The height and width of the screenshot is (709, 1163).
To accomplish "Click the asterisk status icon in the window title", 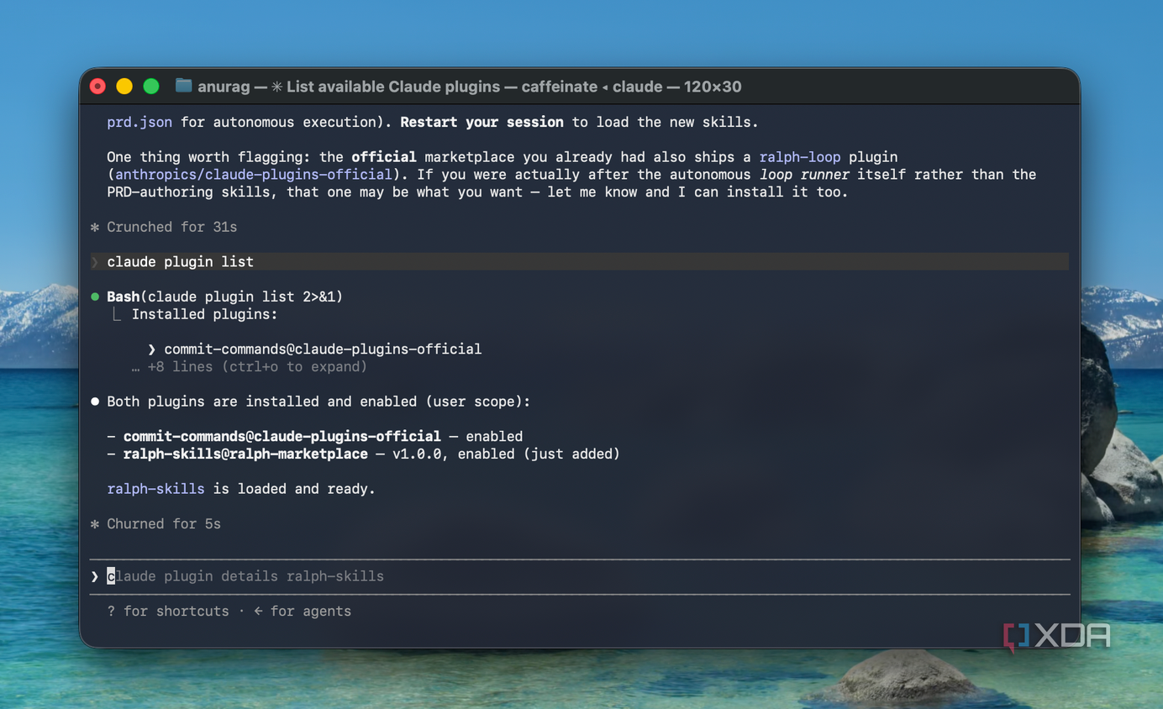I will [x=276, y=87].
